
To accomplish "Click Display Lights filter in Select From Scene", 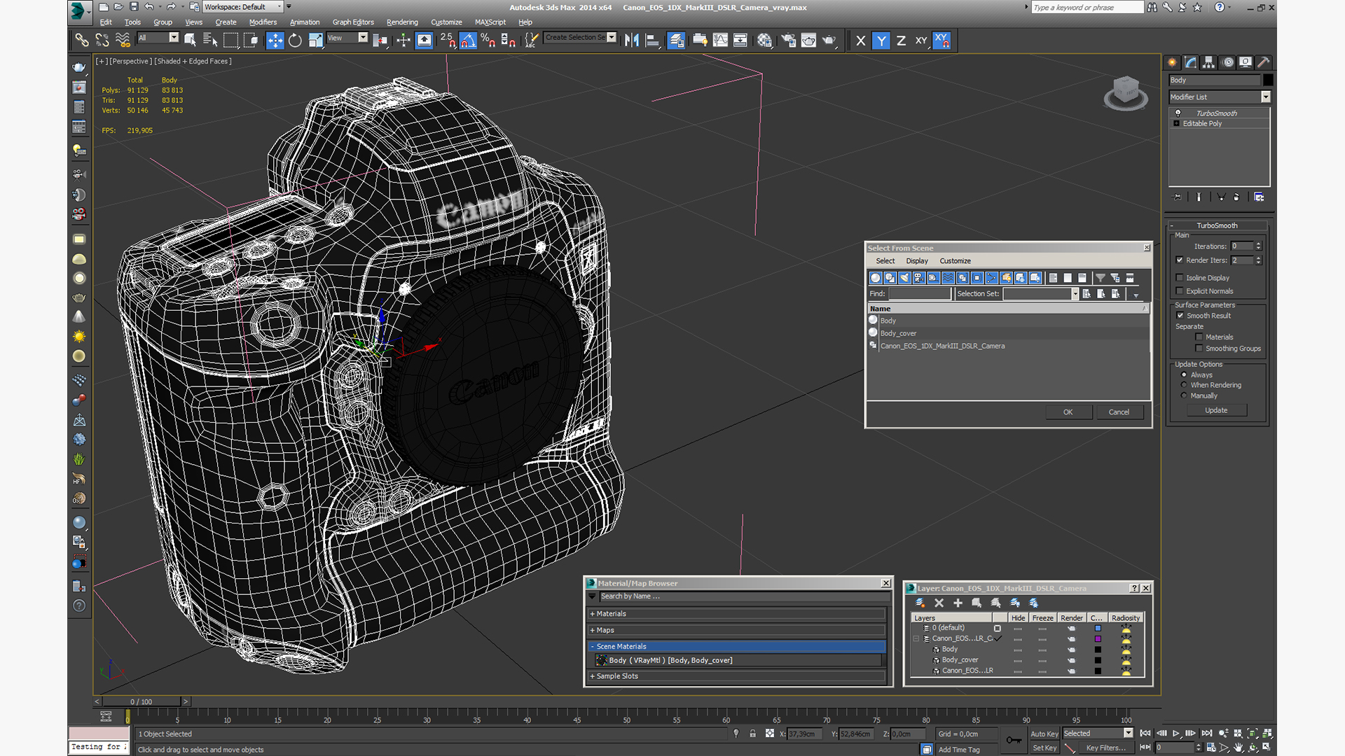I will tap(904, 278).
